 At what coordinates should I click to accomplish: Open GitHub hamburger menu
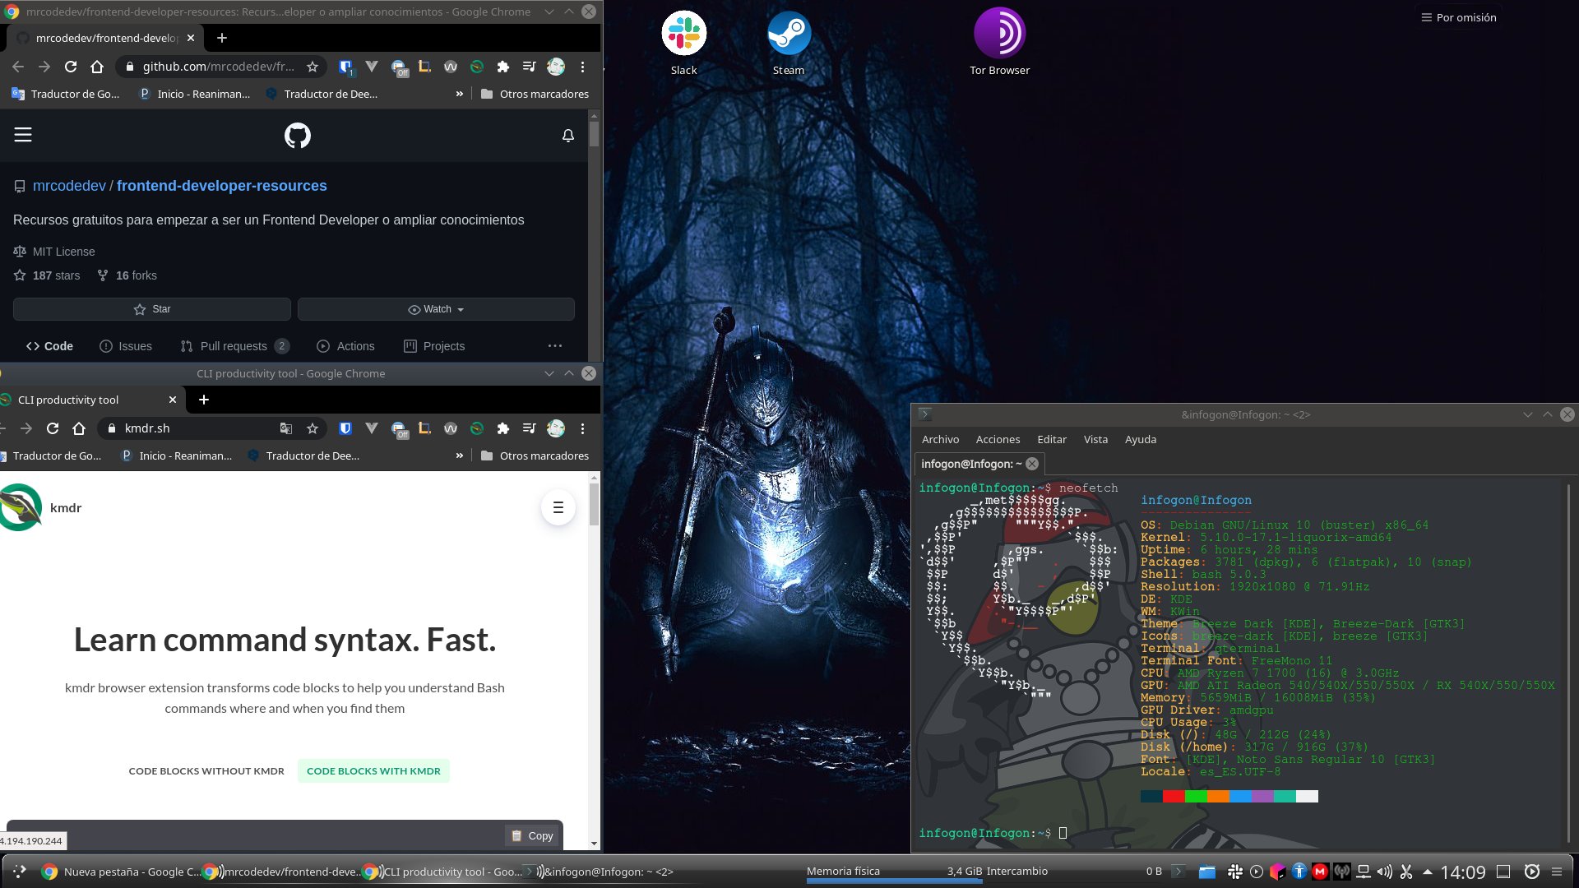[x=23, y=135]
